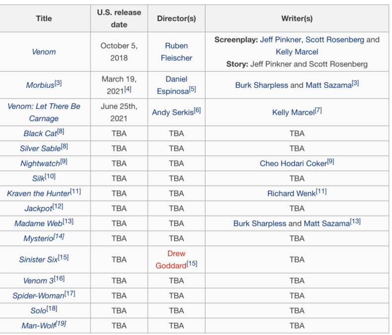The height and width of the screenshot is (335, 392).
Task: Open citation [7] after Kelly Marcel
Action: (318, 110)
